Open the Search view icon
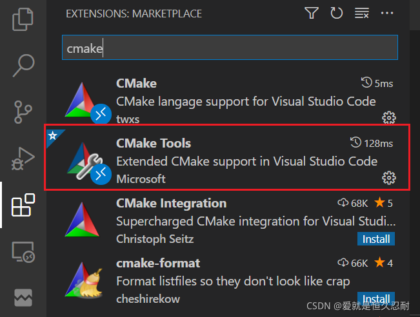This screenshot has height=317, width=420. pos(23,64)
